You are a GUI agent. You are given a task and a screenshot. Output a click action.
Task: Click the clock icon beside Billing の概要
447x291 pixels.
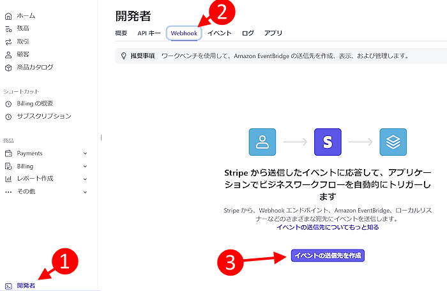coord(8,104)
